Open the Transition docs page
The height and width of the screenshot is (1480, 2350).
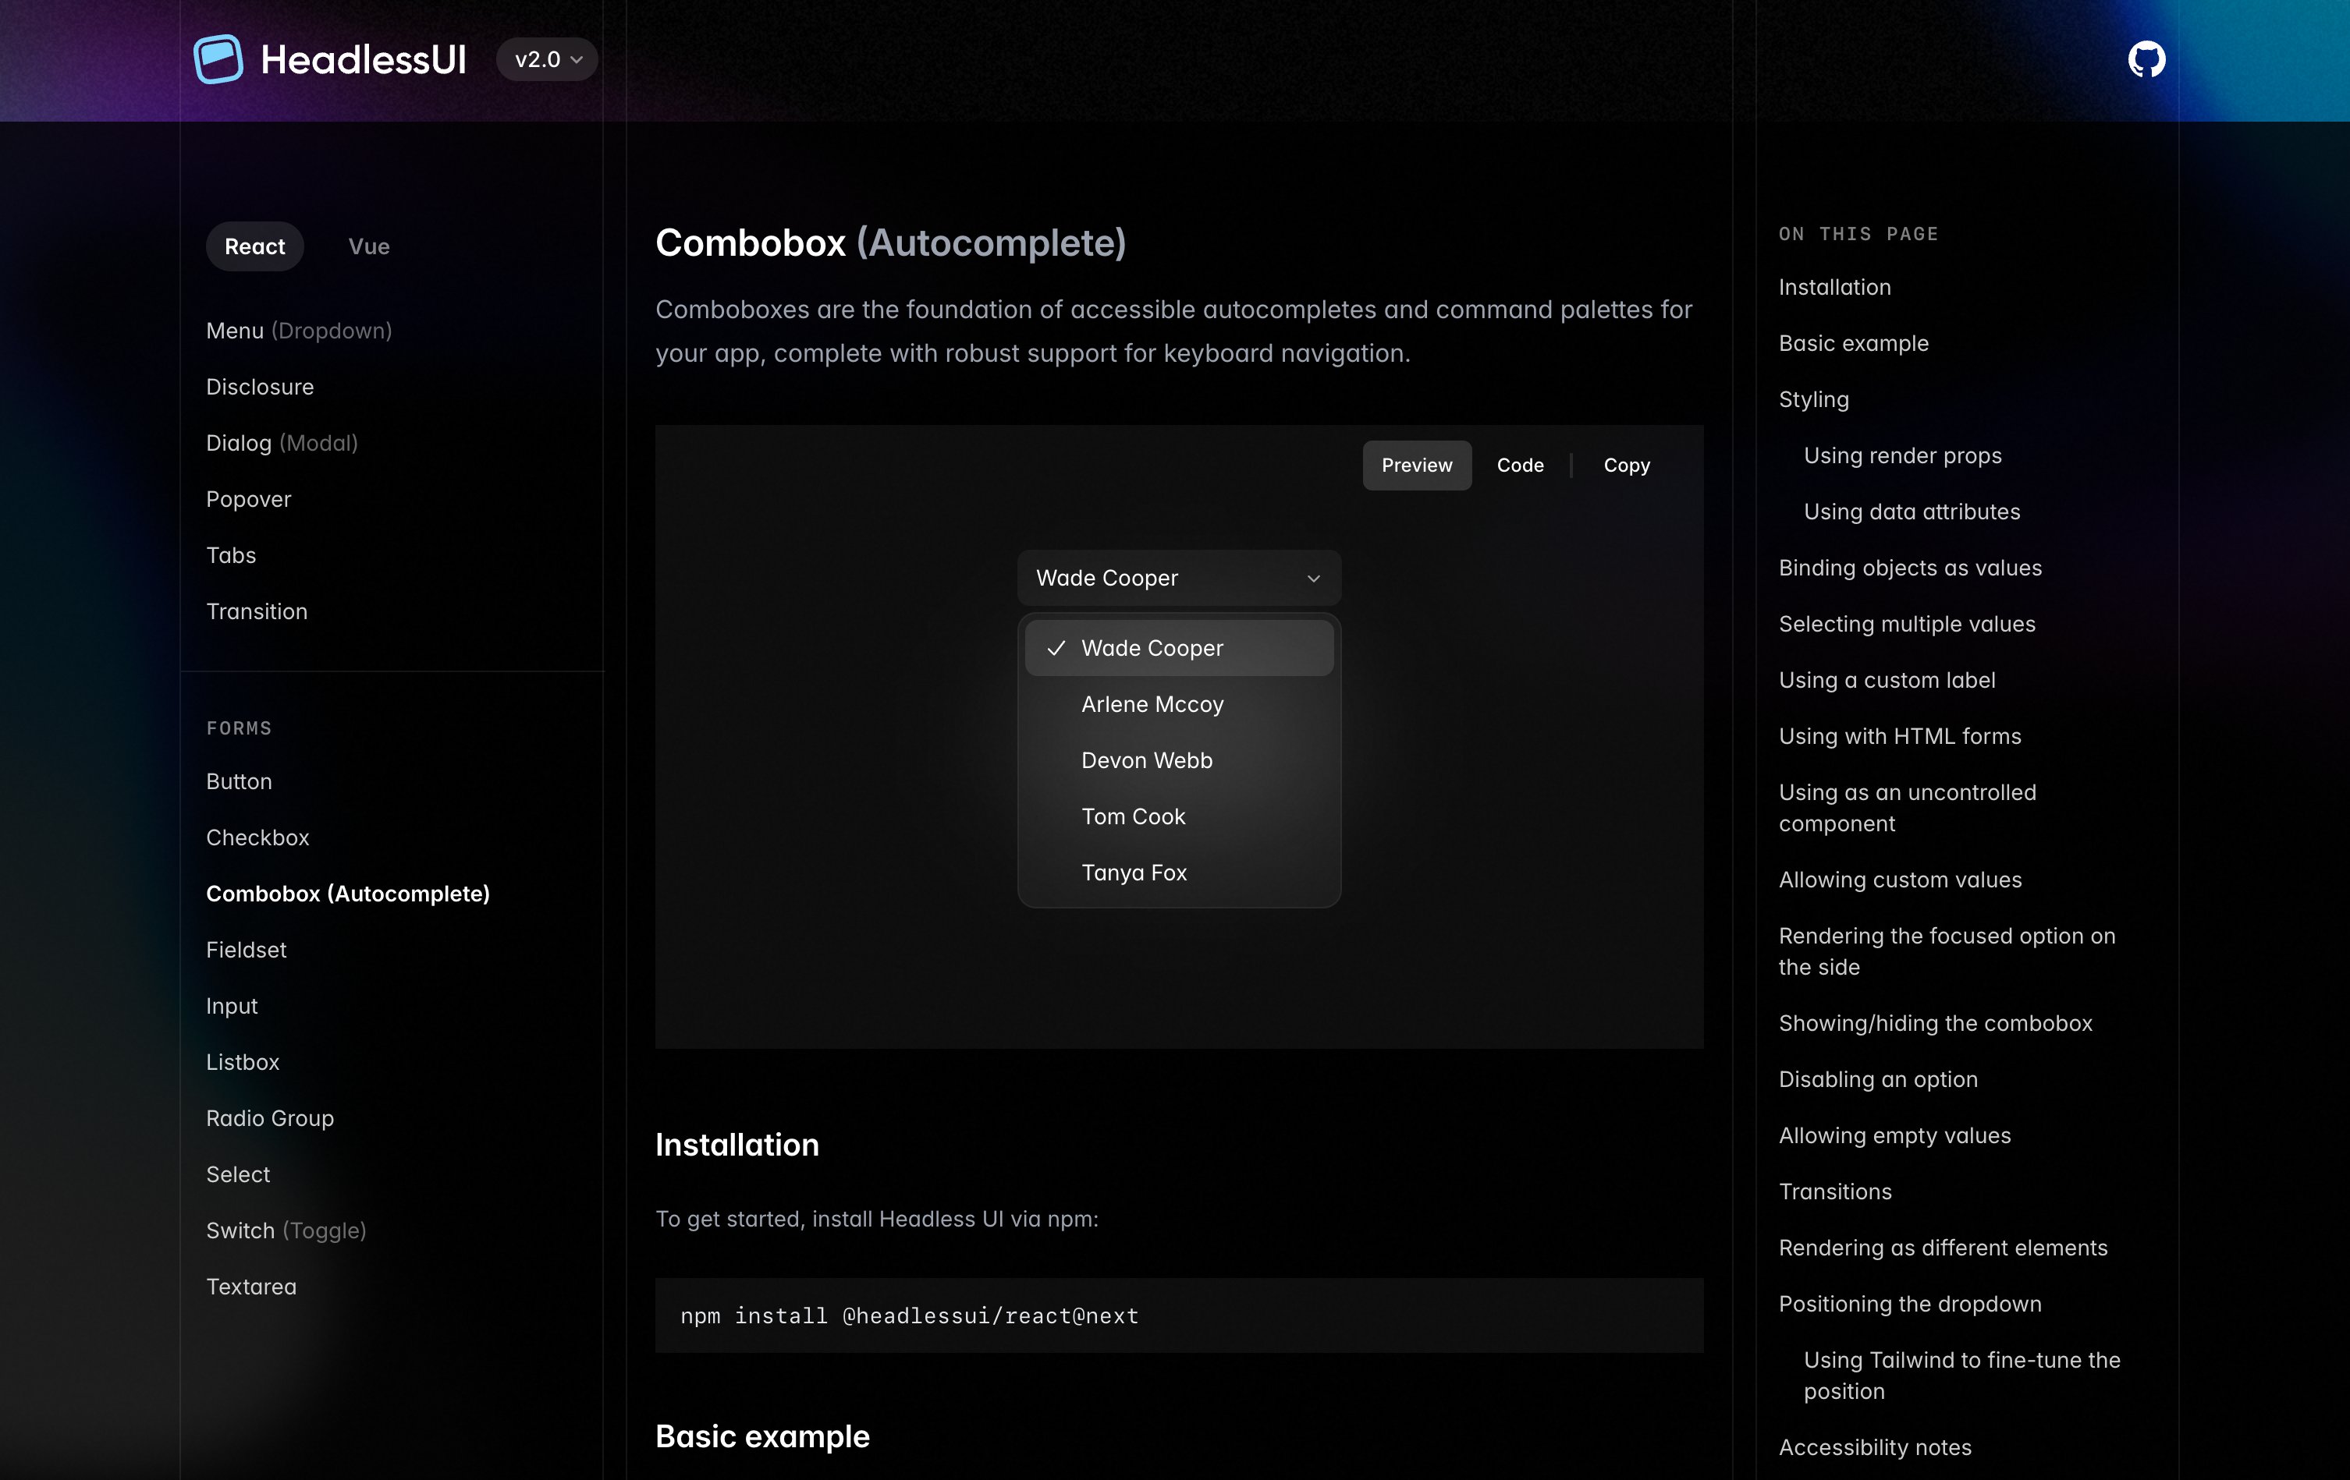tap(257, 611)
